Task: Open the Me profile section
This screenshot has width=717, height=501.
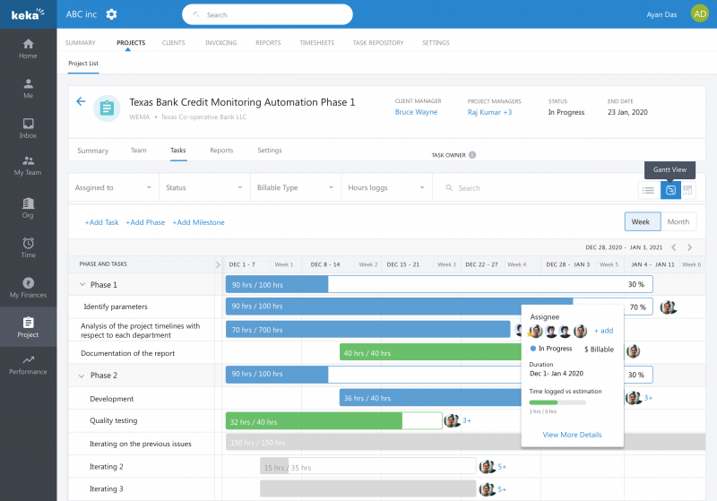Action: point(28,89)
